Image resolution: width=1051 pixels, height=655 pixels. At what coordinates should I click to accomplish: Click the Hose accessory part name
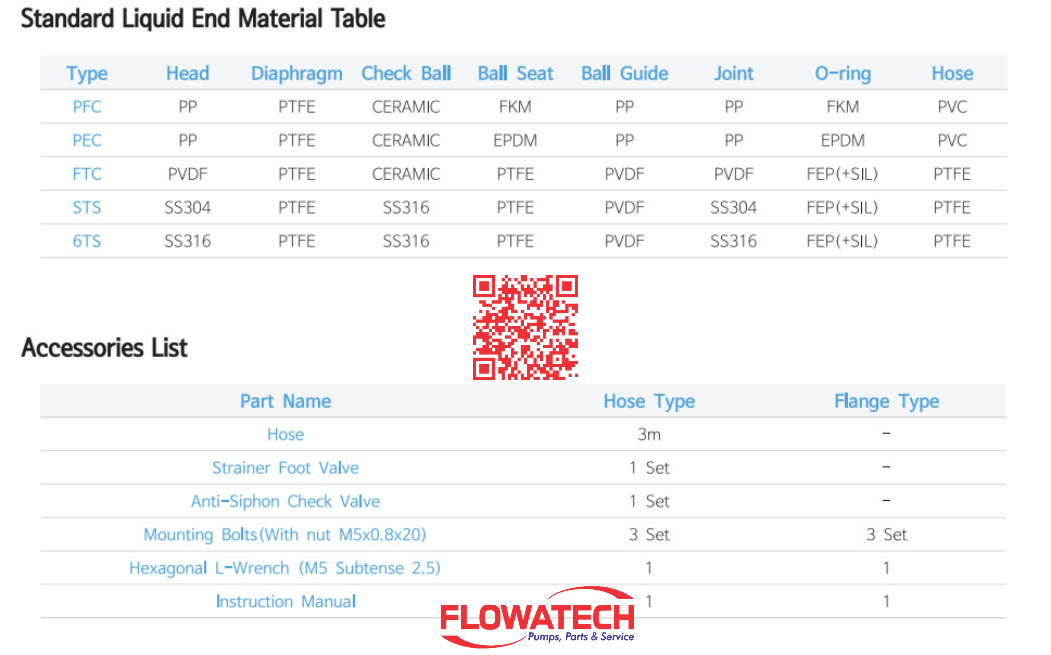286,434
